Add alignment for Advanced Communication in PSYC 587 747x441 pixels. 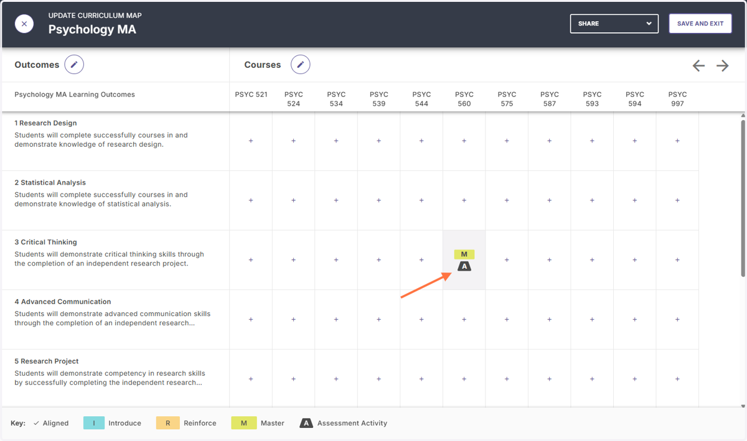[550, 319]
